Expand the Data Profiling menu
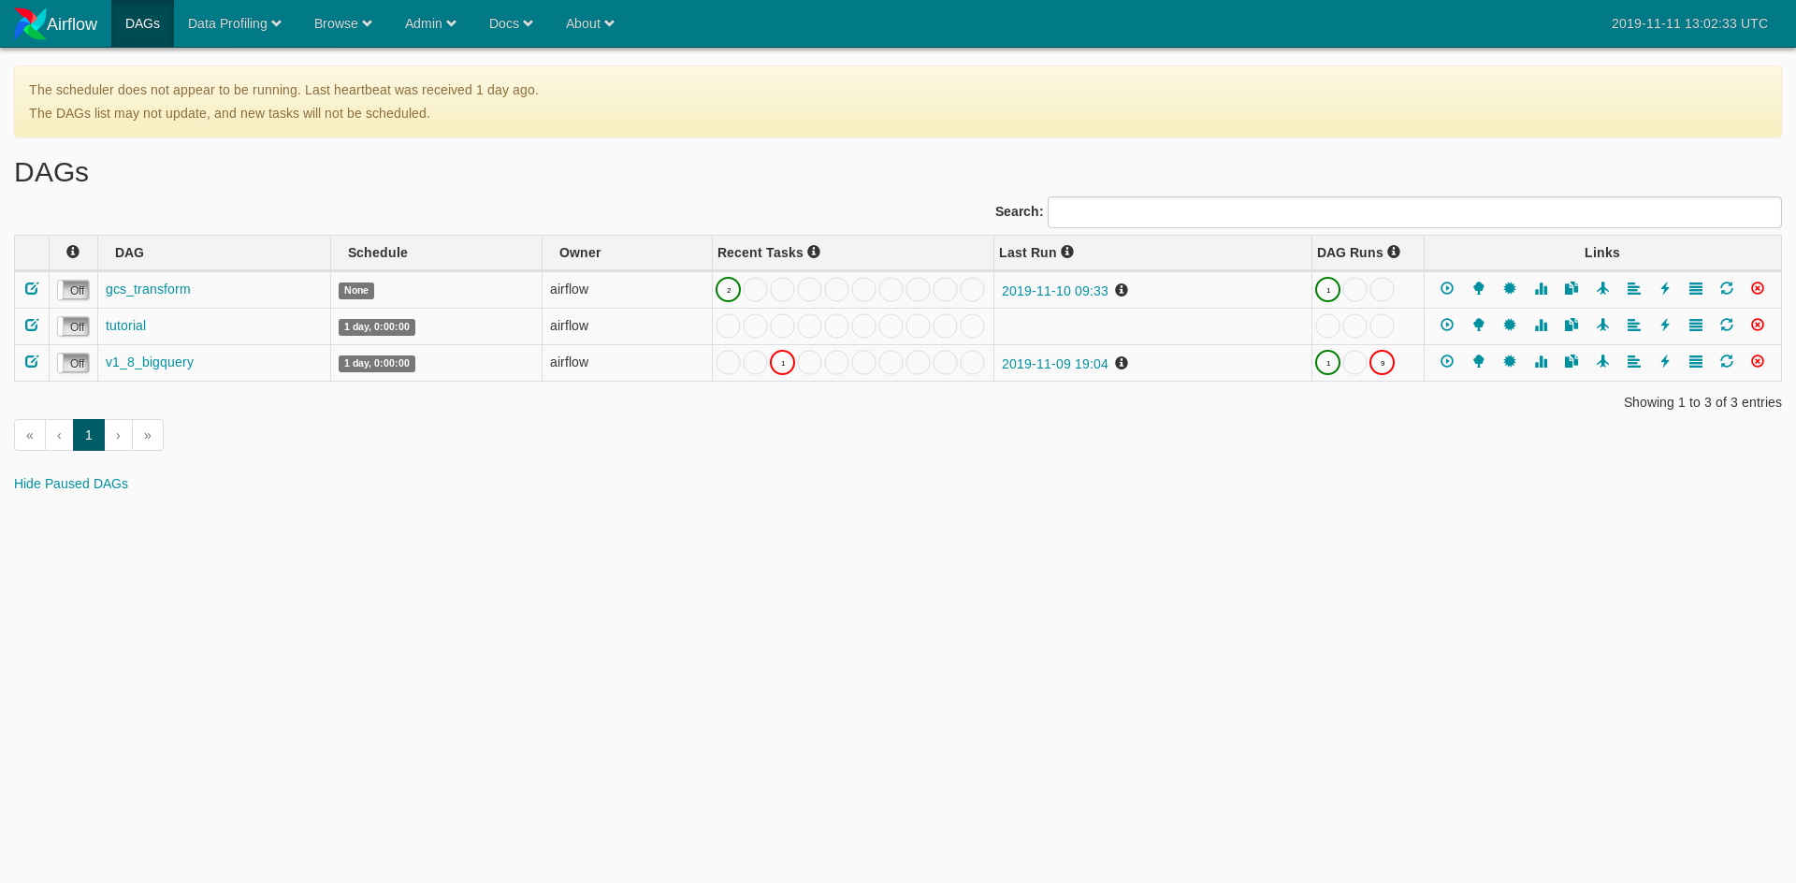This screenshot has height=883, width=1796. [x=235, y=23]
